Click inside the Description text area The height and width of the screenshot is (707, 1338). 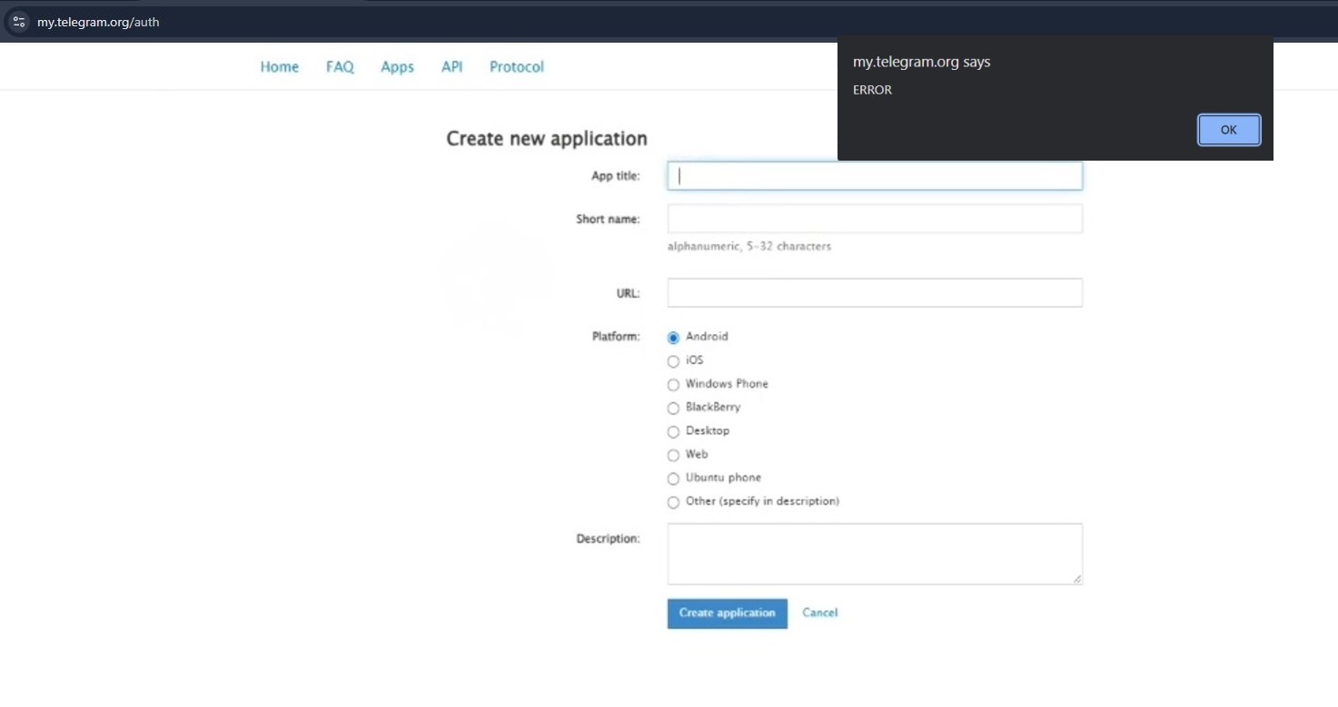(874, 554)
